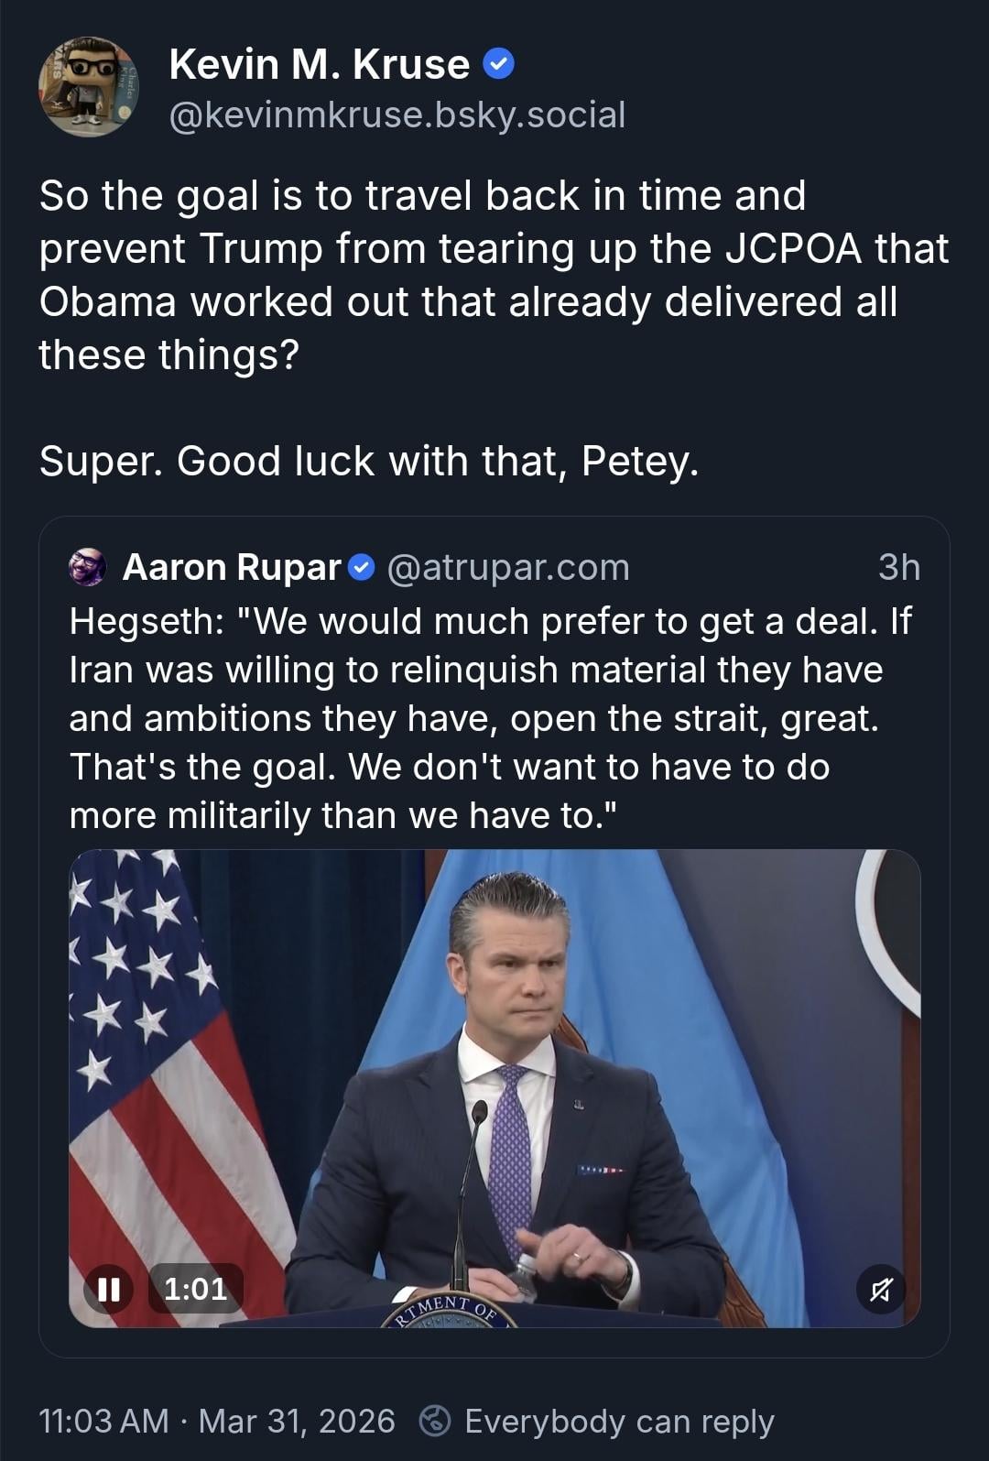Open the quoted post text starting with Hegseth
989x1461 pixels.
point(490,718)
